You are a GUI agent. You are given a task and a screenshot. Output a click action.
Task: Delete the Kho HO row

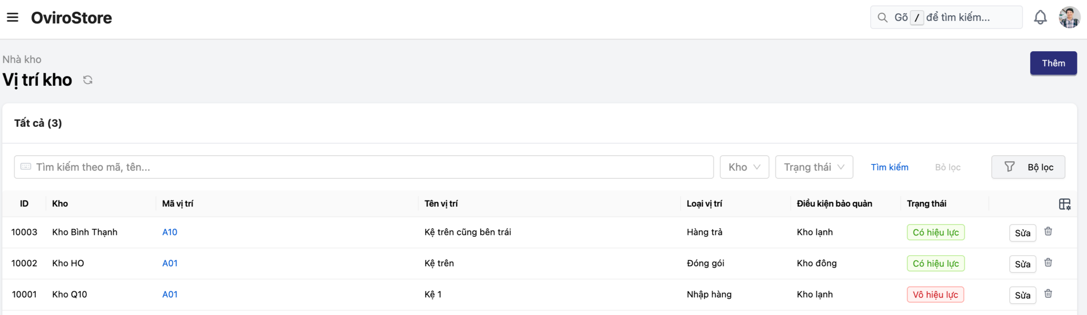pyautogui.click(x=1048, y=262)
